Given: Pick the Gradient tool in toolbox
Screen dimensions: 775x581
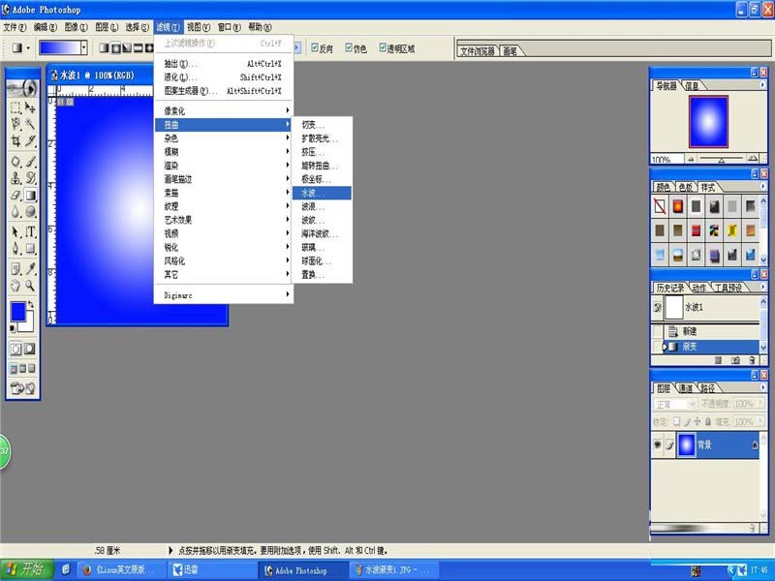Looking at the screenshot, I should tap(31, 196).
